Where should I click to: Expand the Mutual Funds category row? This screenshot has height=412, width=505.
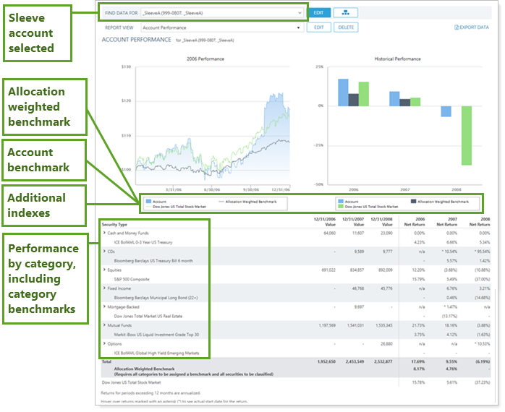(104, 326)
